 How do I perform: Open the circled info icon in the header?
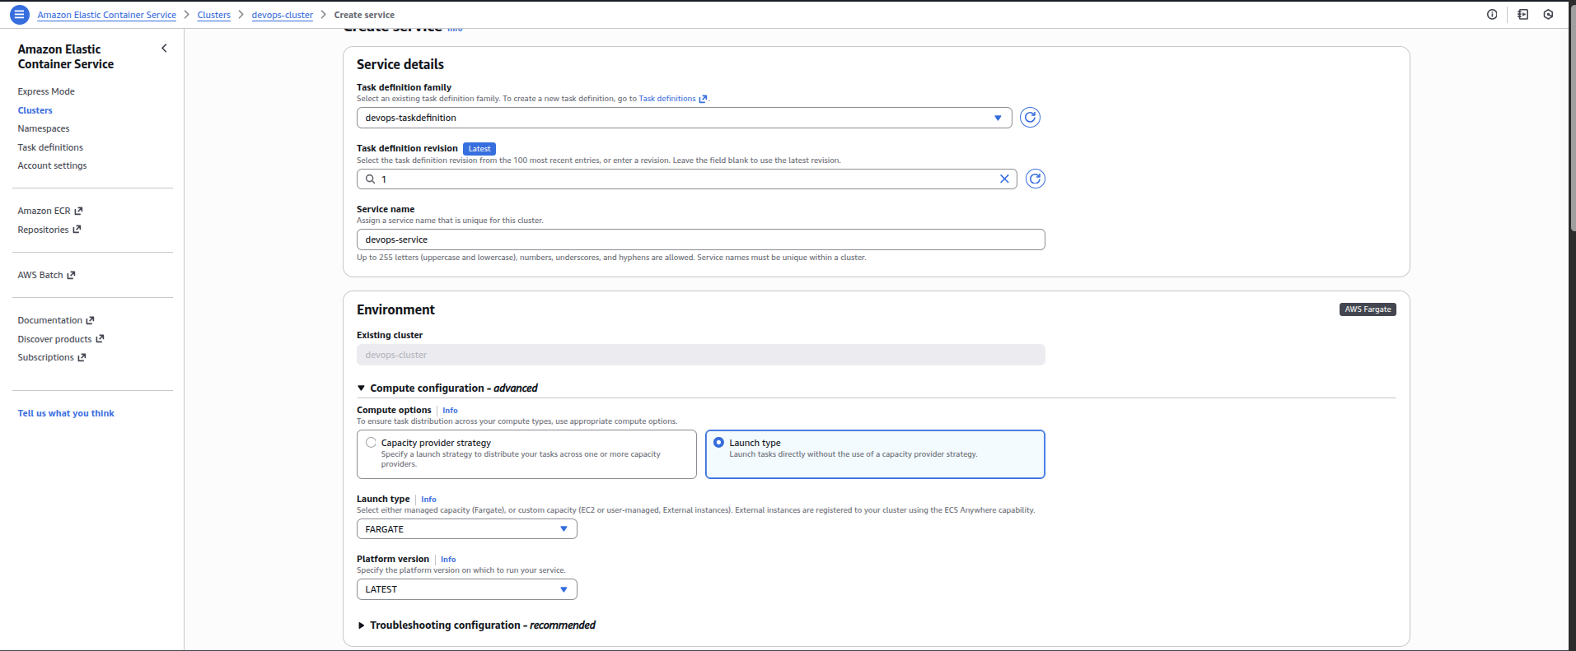1492,15
